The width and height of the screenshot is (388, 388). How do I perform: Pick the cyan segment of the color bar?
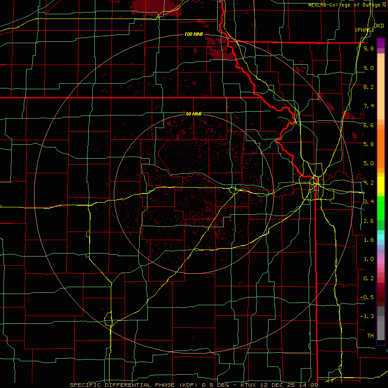click(381, 237)
